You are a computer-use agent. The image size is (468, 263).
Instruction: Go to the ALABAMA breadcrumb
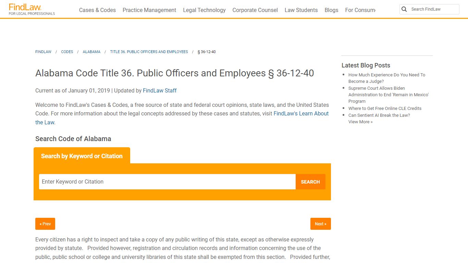91,52
